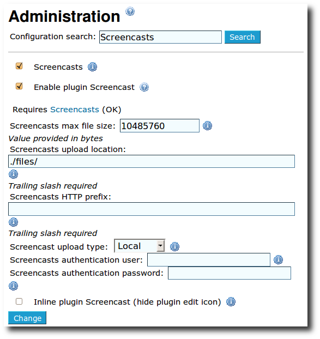Click the help icon beside Administration heading
This screenshot has width=320, height=339.
point(130,11)
